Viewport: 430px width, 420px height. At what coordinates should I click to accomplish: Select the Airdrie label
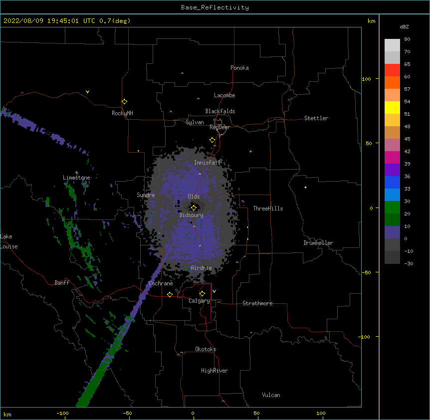tap(202, 268)
